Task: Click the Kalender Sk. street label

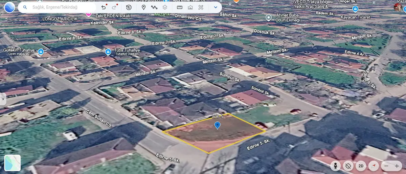Action: point(103,23)
